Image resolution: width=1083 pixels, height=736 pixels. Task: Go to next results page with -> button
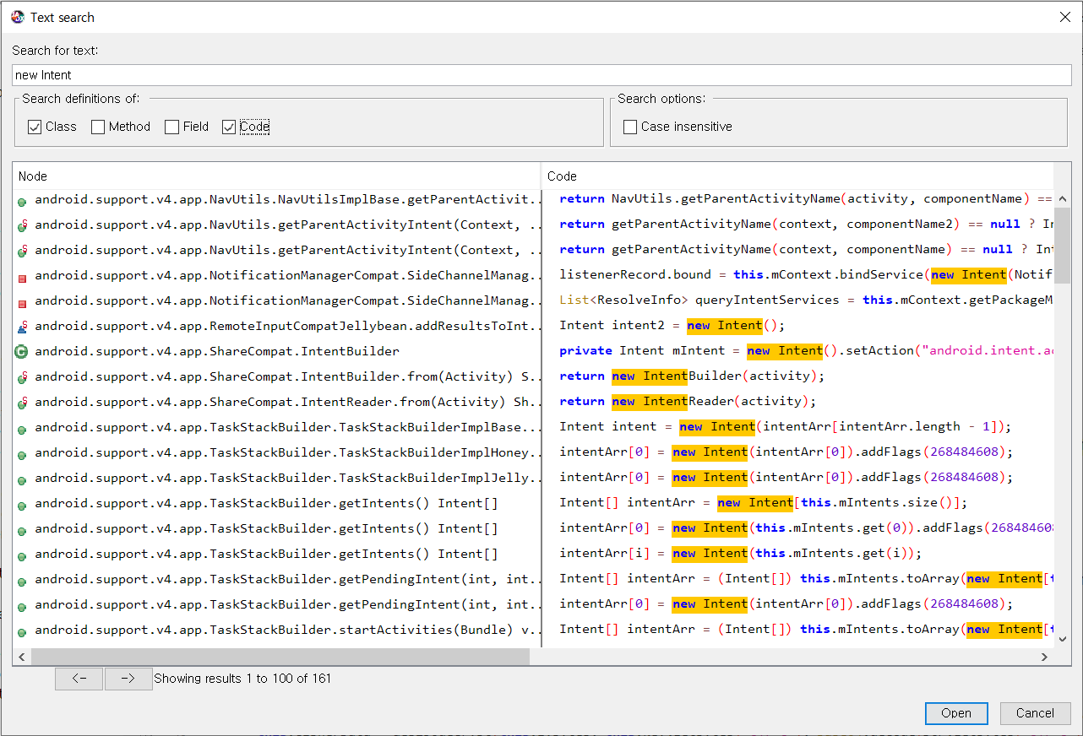[x=128, y=679]
